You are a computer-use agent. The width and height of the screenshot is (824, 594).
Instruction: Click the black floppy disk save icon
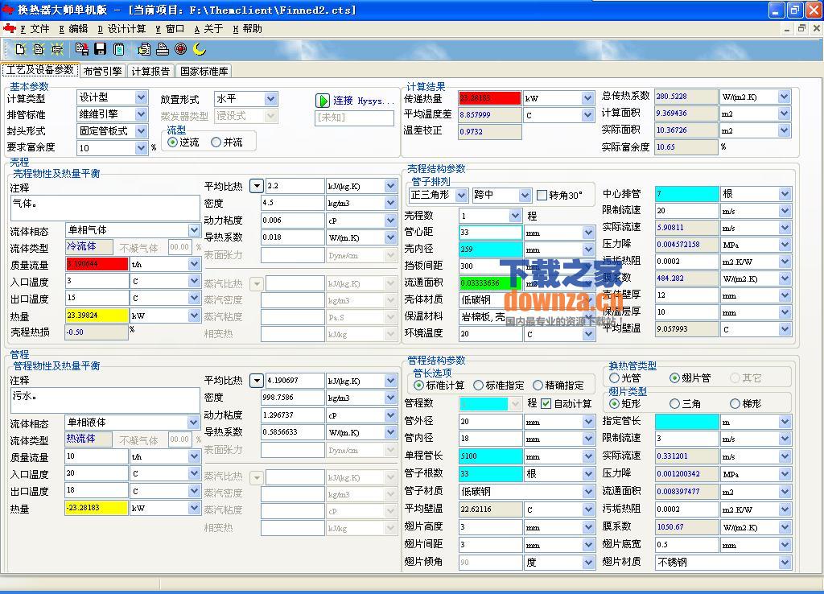(100, 49)
